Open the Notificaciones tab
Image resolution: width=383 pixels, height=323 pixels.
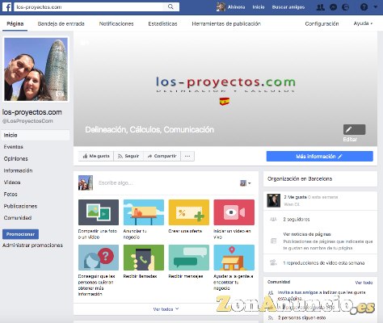(116, 23)
